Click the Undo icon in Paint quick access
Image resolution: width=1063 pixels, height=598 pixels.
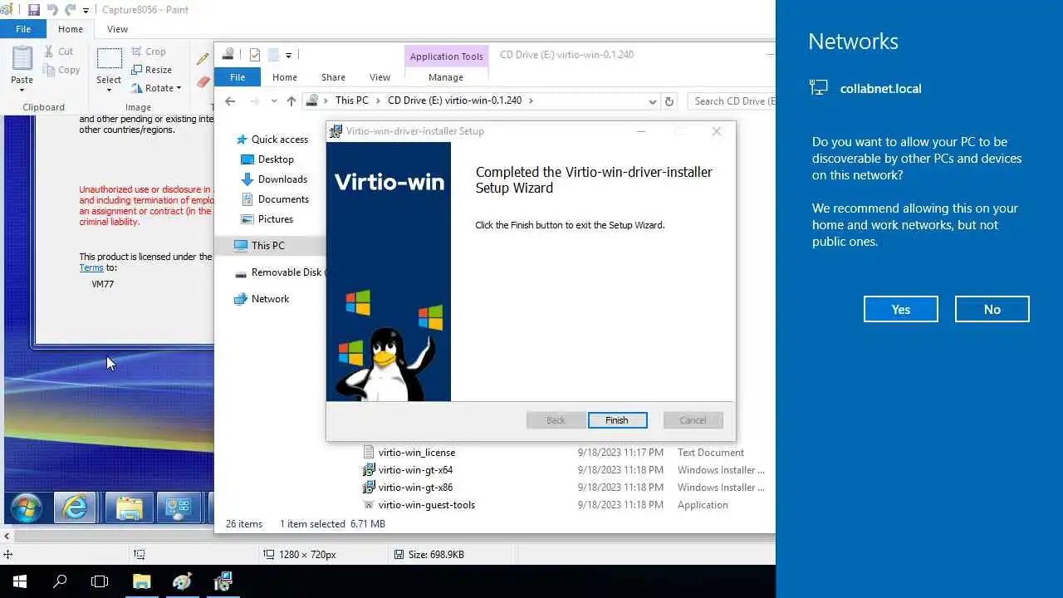pos(52,10)
